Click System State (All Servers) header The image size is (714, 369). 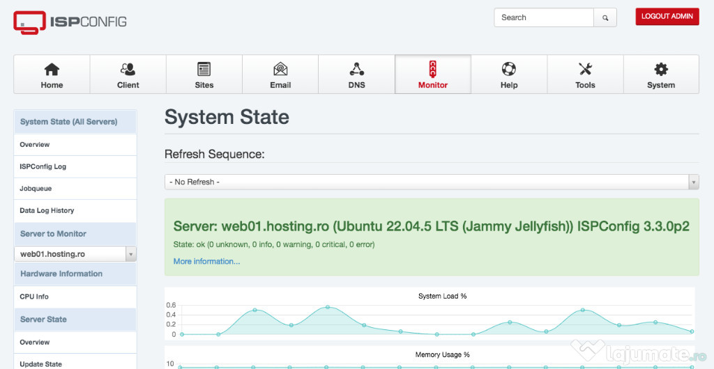click(75, 122)
